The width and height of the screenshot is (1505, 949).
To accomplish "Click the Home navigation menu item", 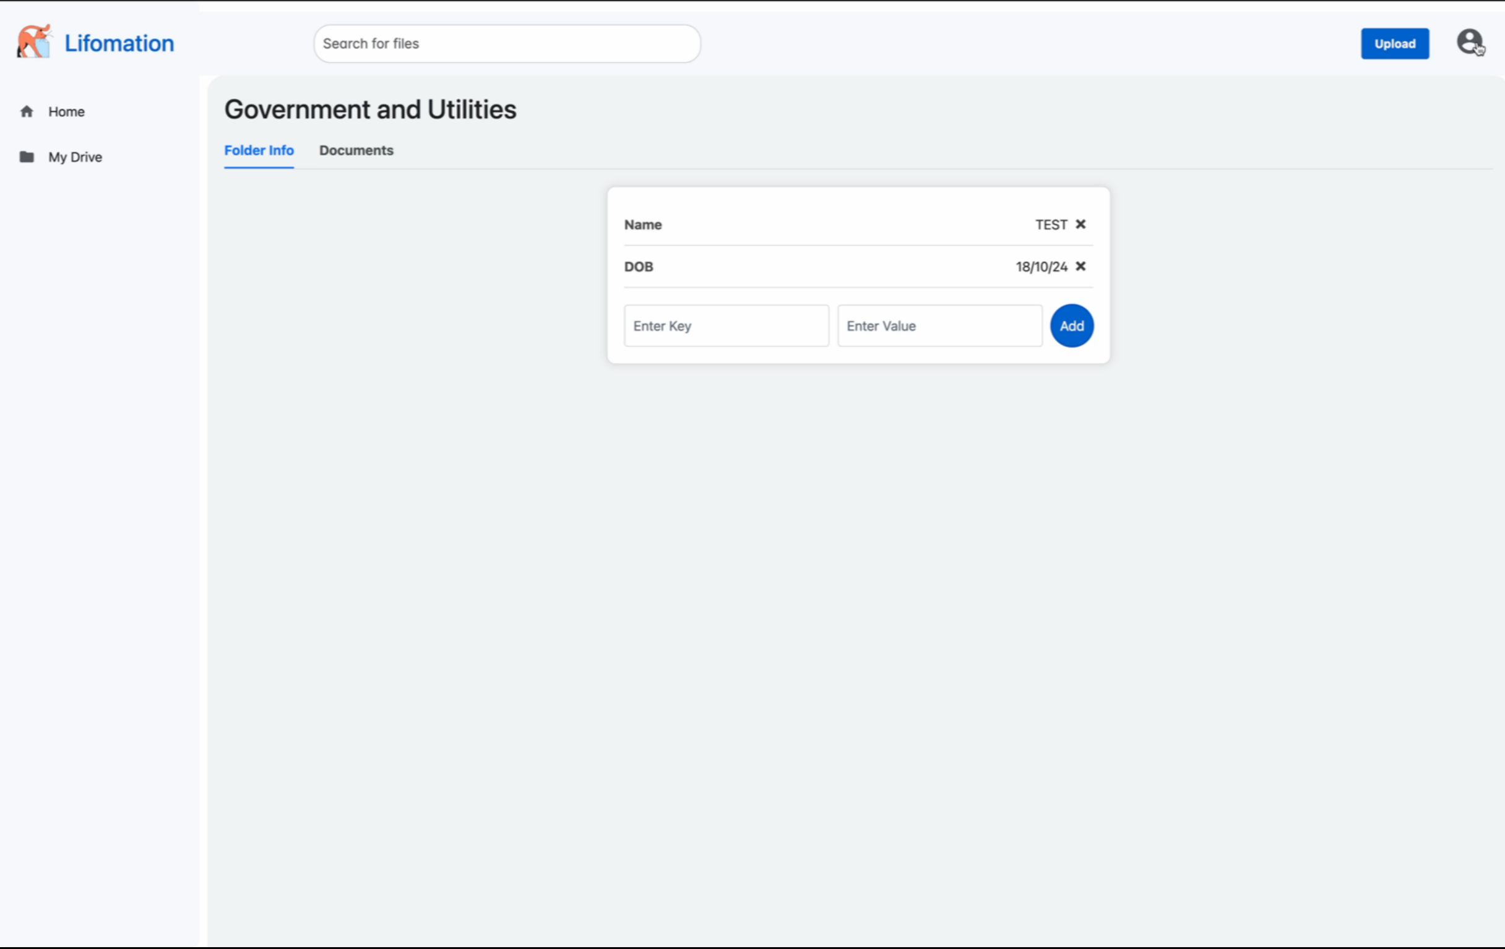I will 67,111.
